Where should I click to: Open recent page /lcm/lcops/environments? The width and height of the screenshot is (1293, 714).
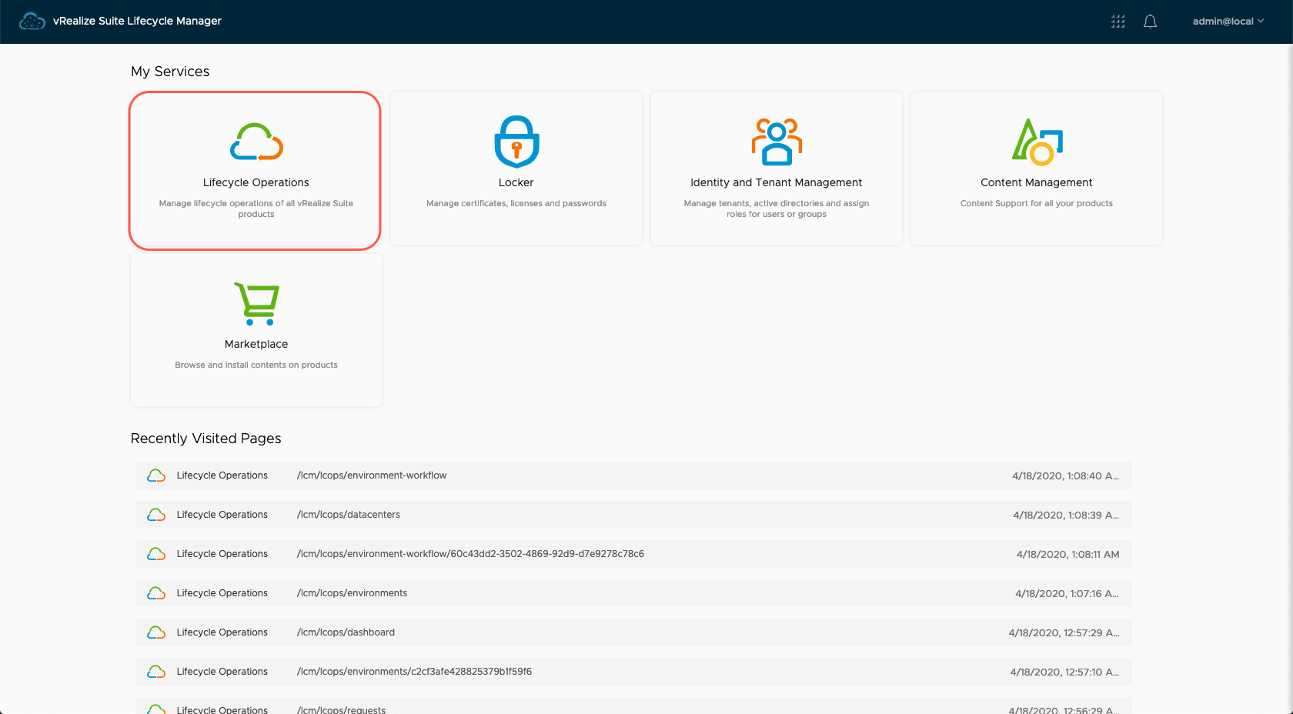(352, 593)
